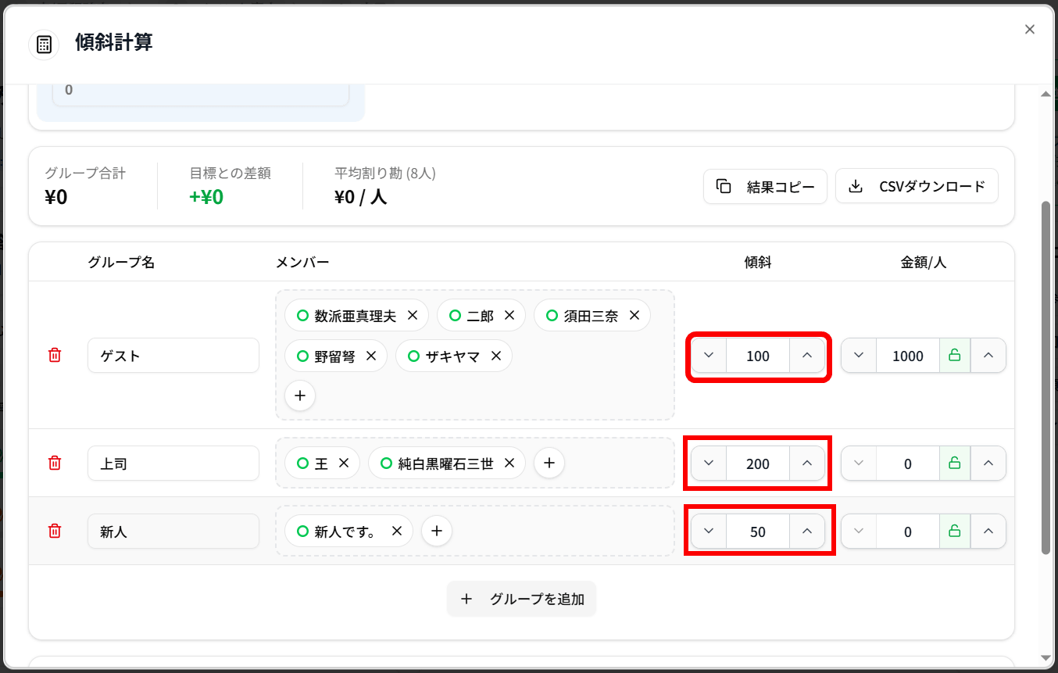This screenshot has width=1058, height=673.
Task: Increase the 新人 slope value of 50
Action: tap(807, 532)
